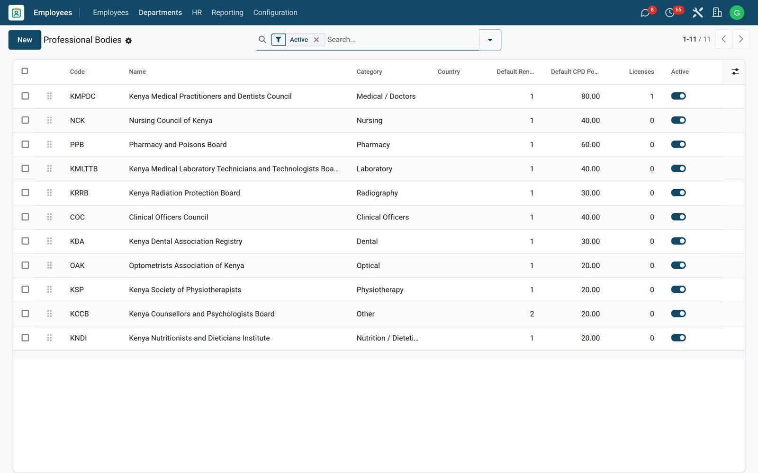Open the Reporting menu
Screen dimensions: 758x473
pyautogui.click(x=227, y=13)
